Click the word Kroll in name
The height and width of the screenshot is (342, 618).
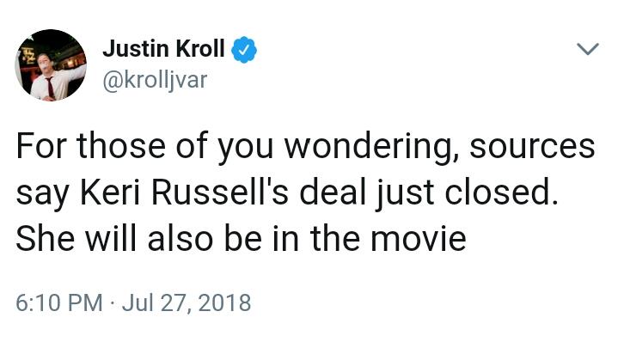200,49
